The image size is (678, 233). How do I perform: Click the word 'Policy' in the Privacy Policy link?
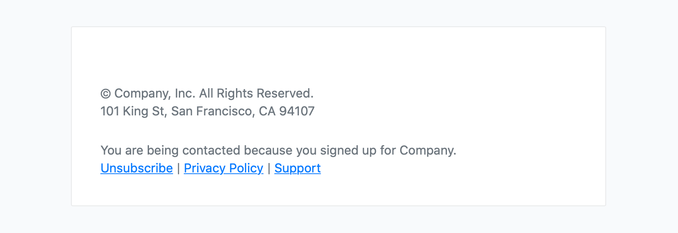click(x=246, y=168)
